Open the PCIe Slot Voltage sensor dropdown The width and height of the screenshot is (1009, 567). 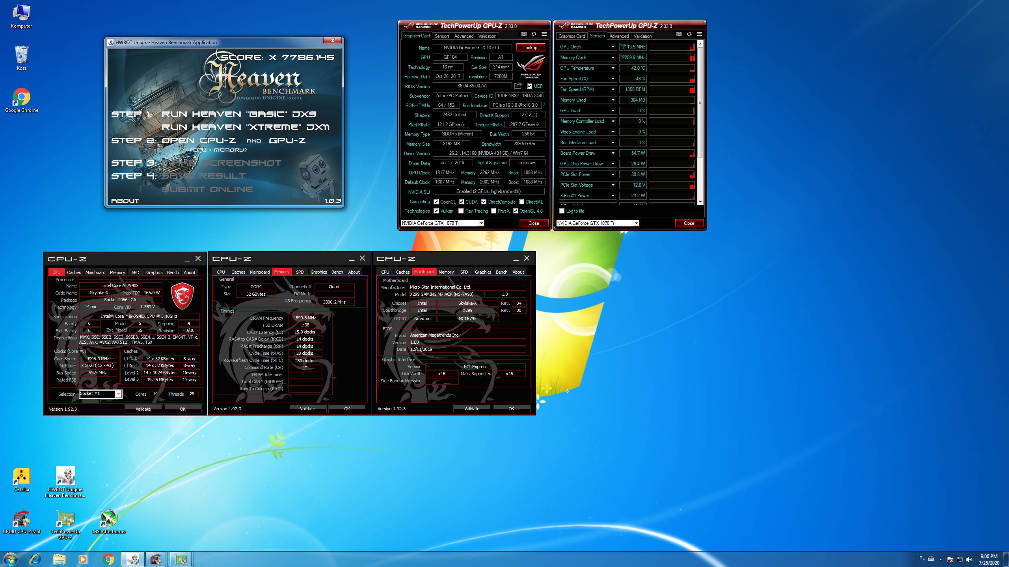point(612,185)
